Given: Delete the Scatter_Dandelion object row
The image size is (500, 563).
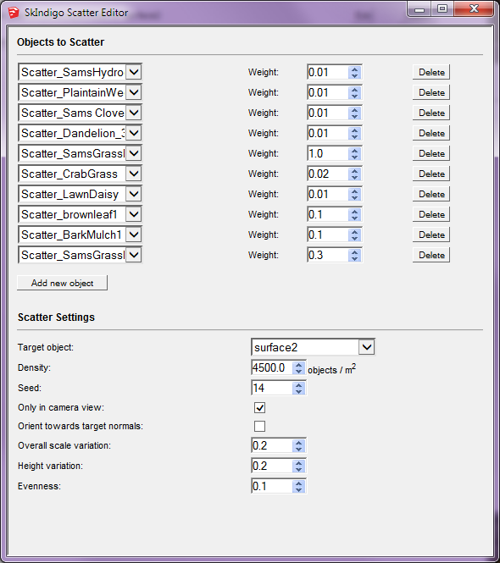Looking at the screenshot, I should [431, 133].
